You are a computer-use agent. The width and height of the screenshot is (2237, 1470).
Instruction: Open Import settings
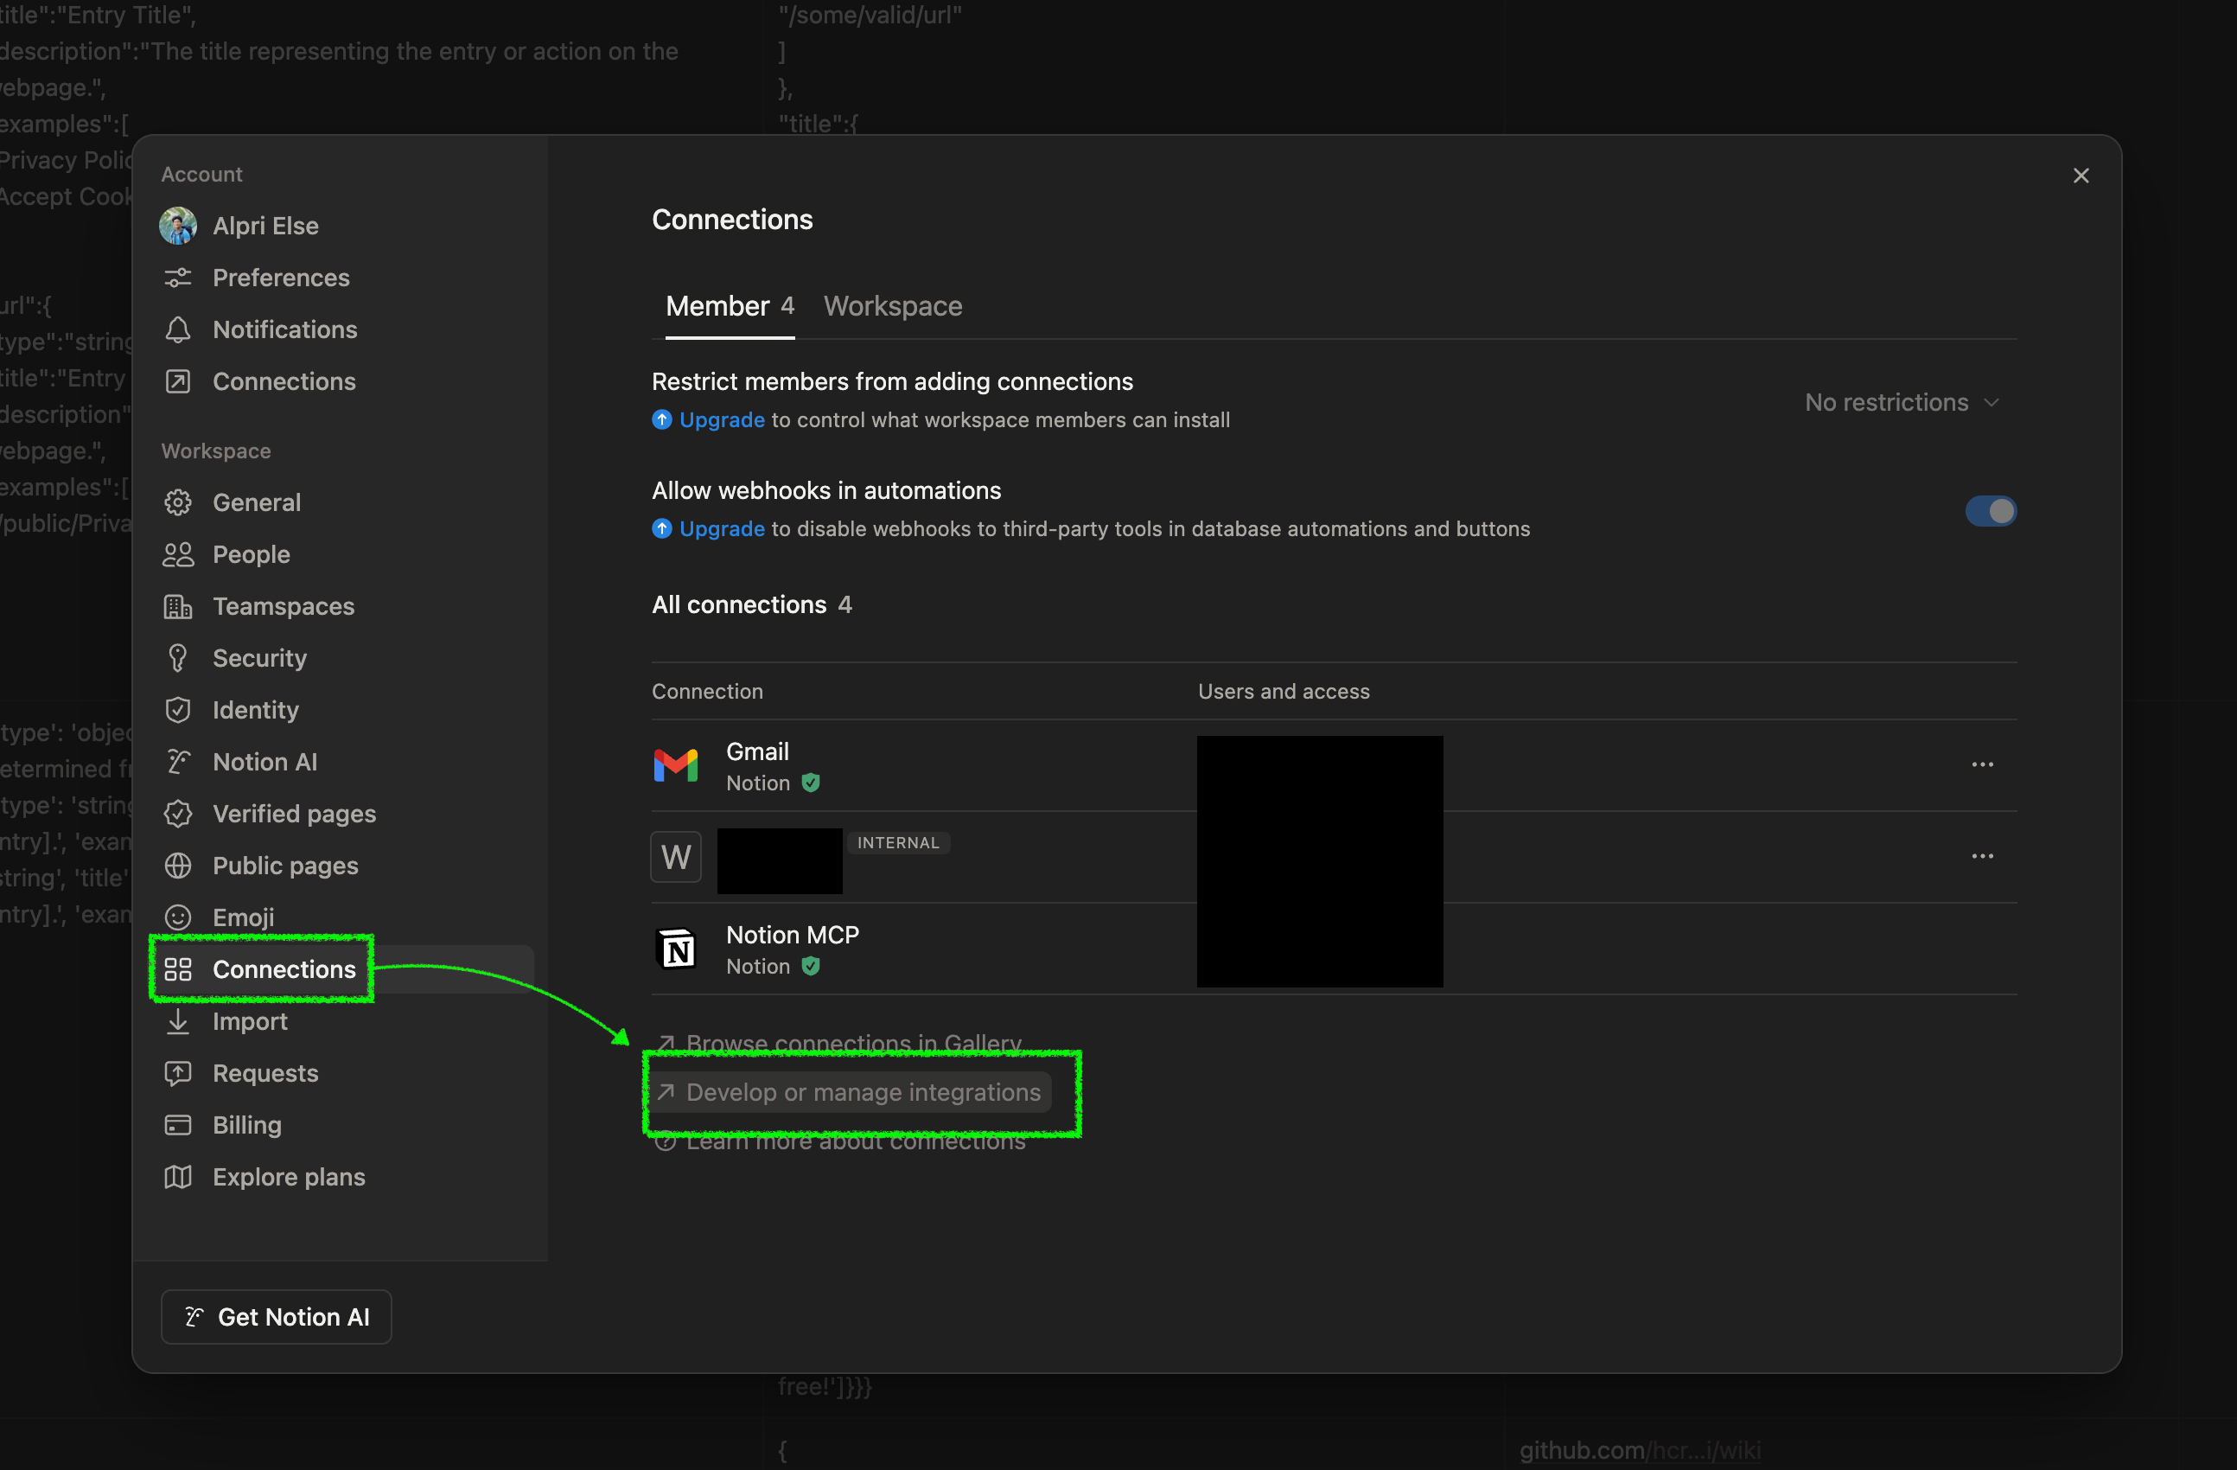[248, 1021]
